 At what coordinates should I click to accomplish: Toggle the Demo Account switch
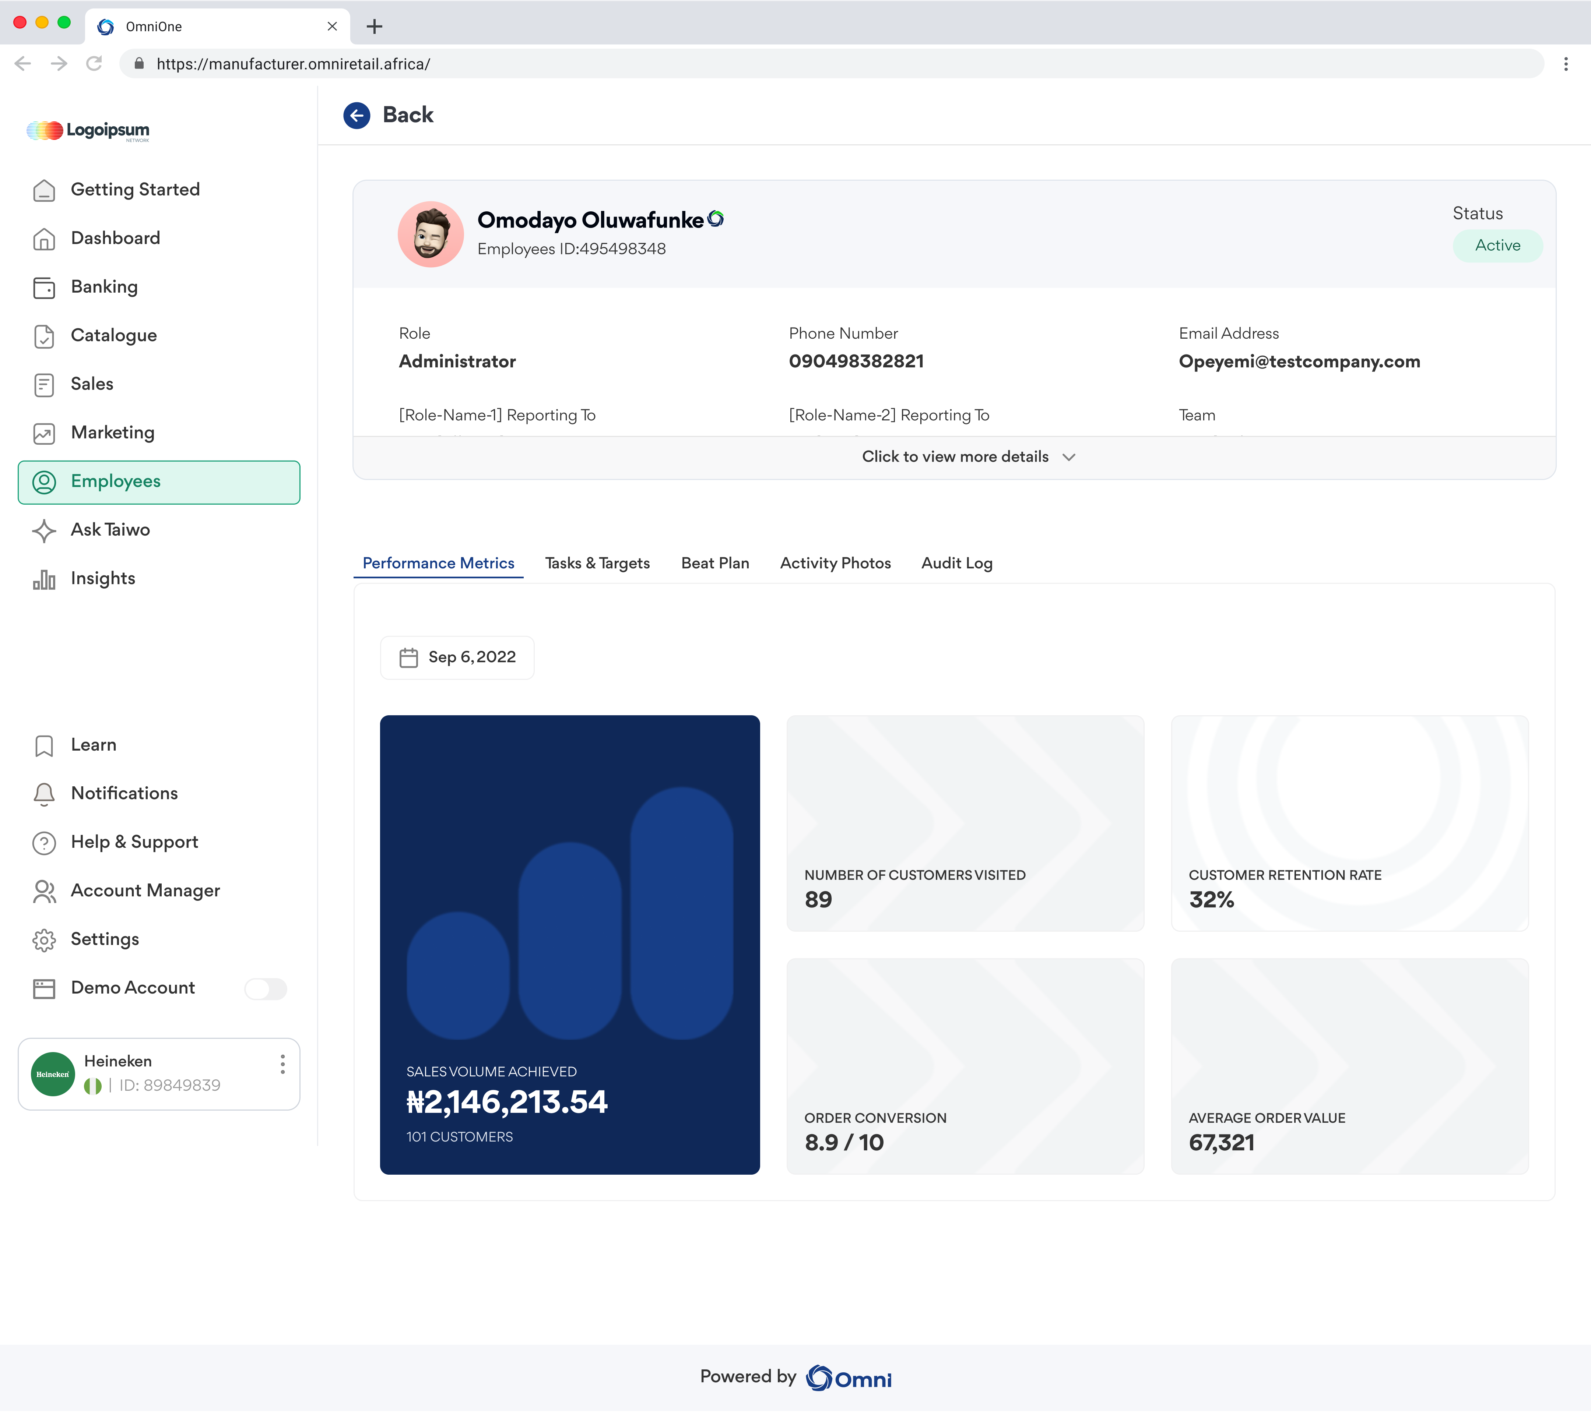tap(266, 989)
